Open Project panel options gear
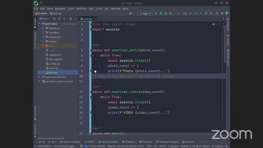 pyautogui.click(x=71, y=19)
